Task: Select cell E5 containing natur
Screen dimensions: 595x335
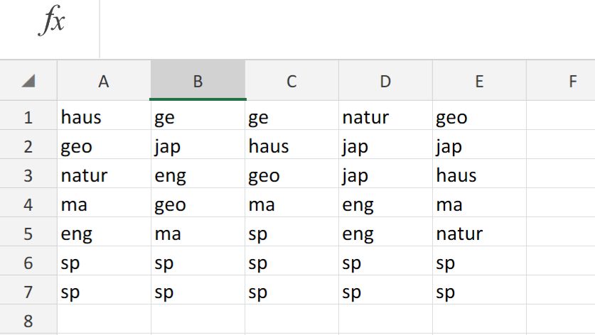Action: pyautogui.click(x=479, y=232)
